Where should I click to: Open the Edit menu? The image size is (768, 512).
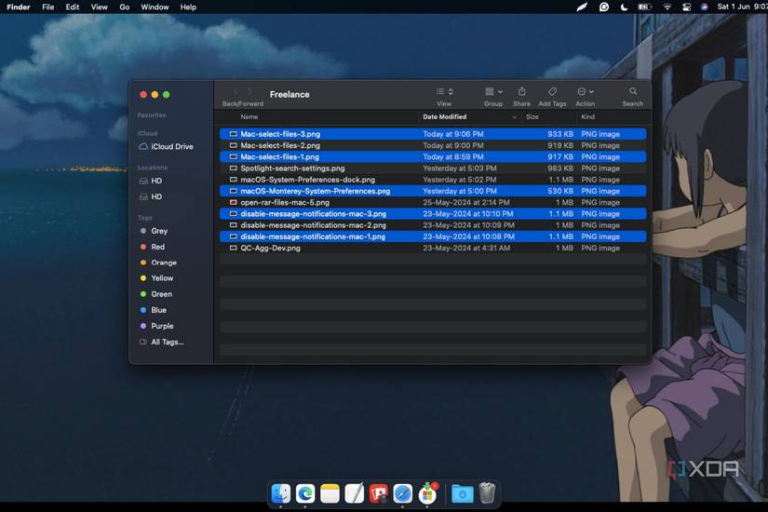73,7
